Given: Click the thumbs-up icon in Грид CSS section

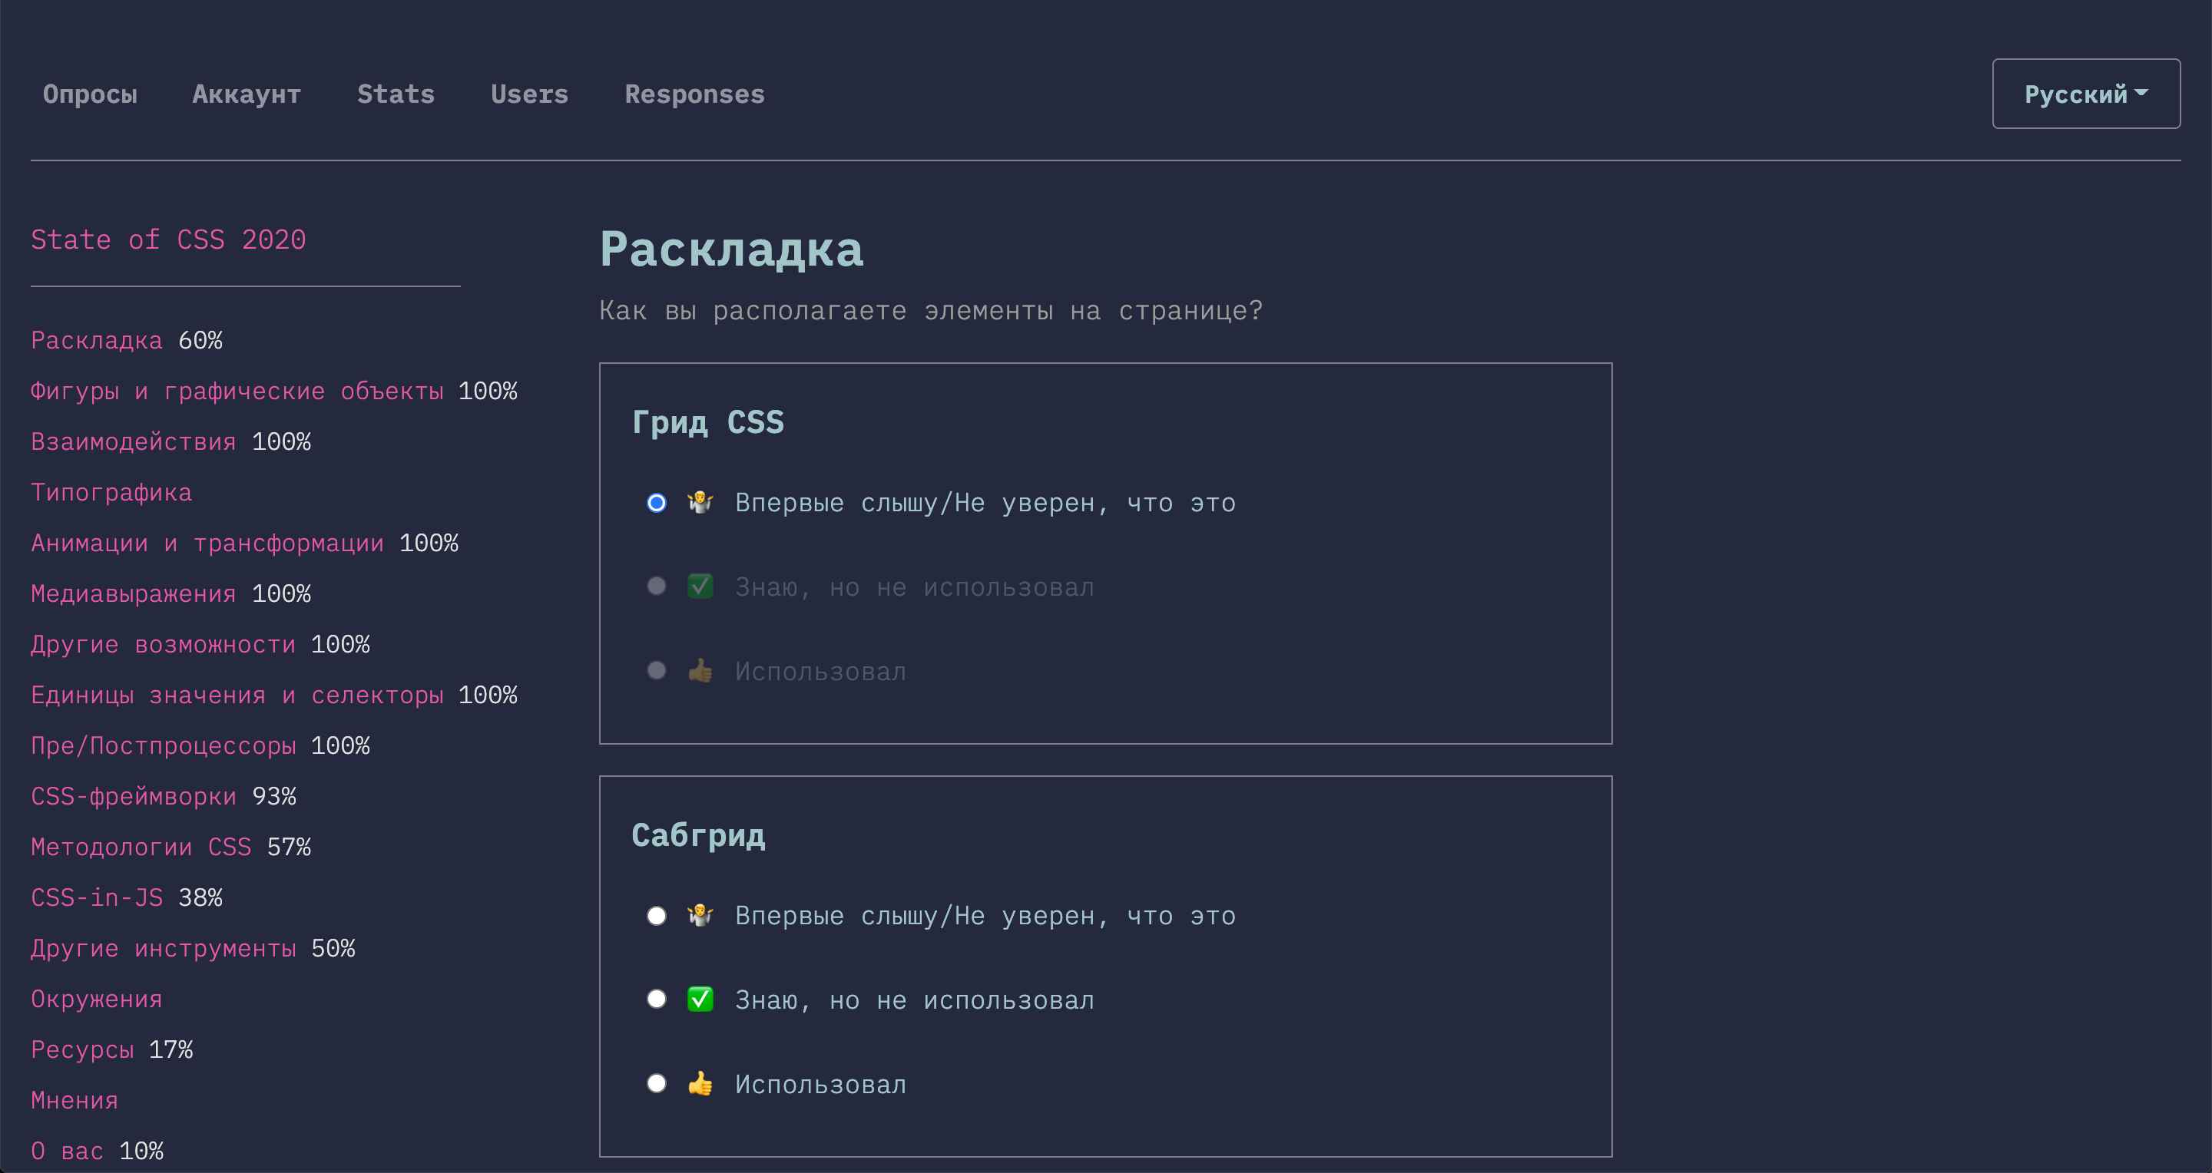Looking at the screenshot, I should pyautogui.click(x=700, y=670).
